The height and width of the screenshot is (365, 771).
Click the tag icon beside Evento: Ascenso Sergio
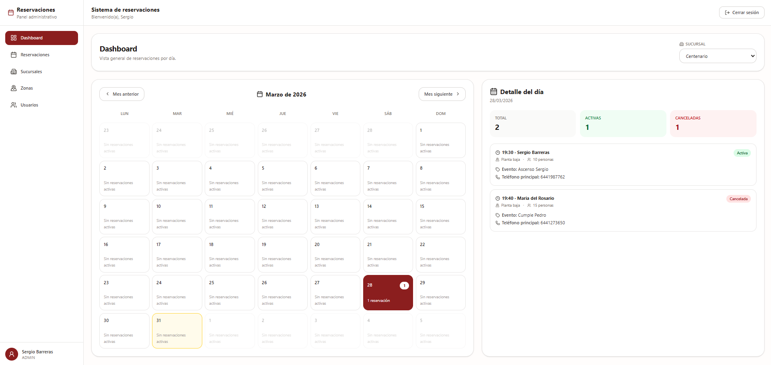click(498, 170)
